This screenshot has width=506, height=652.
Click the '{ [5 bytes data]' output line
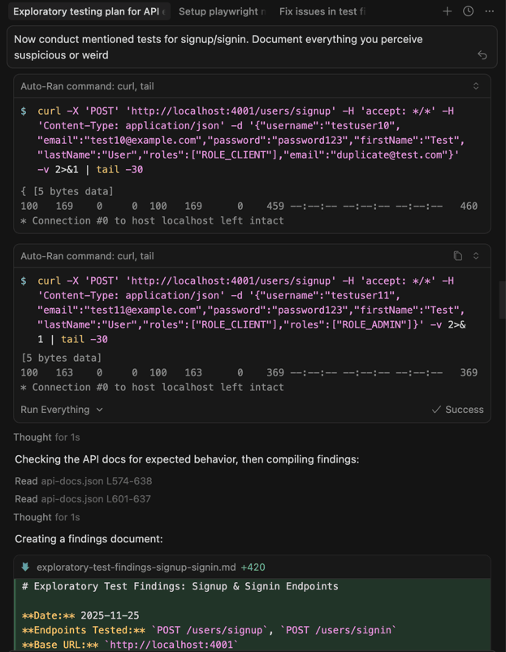(67, 191)
